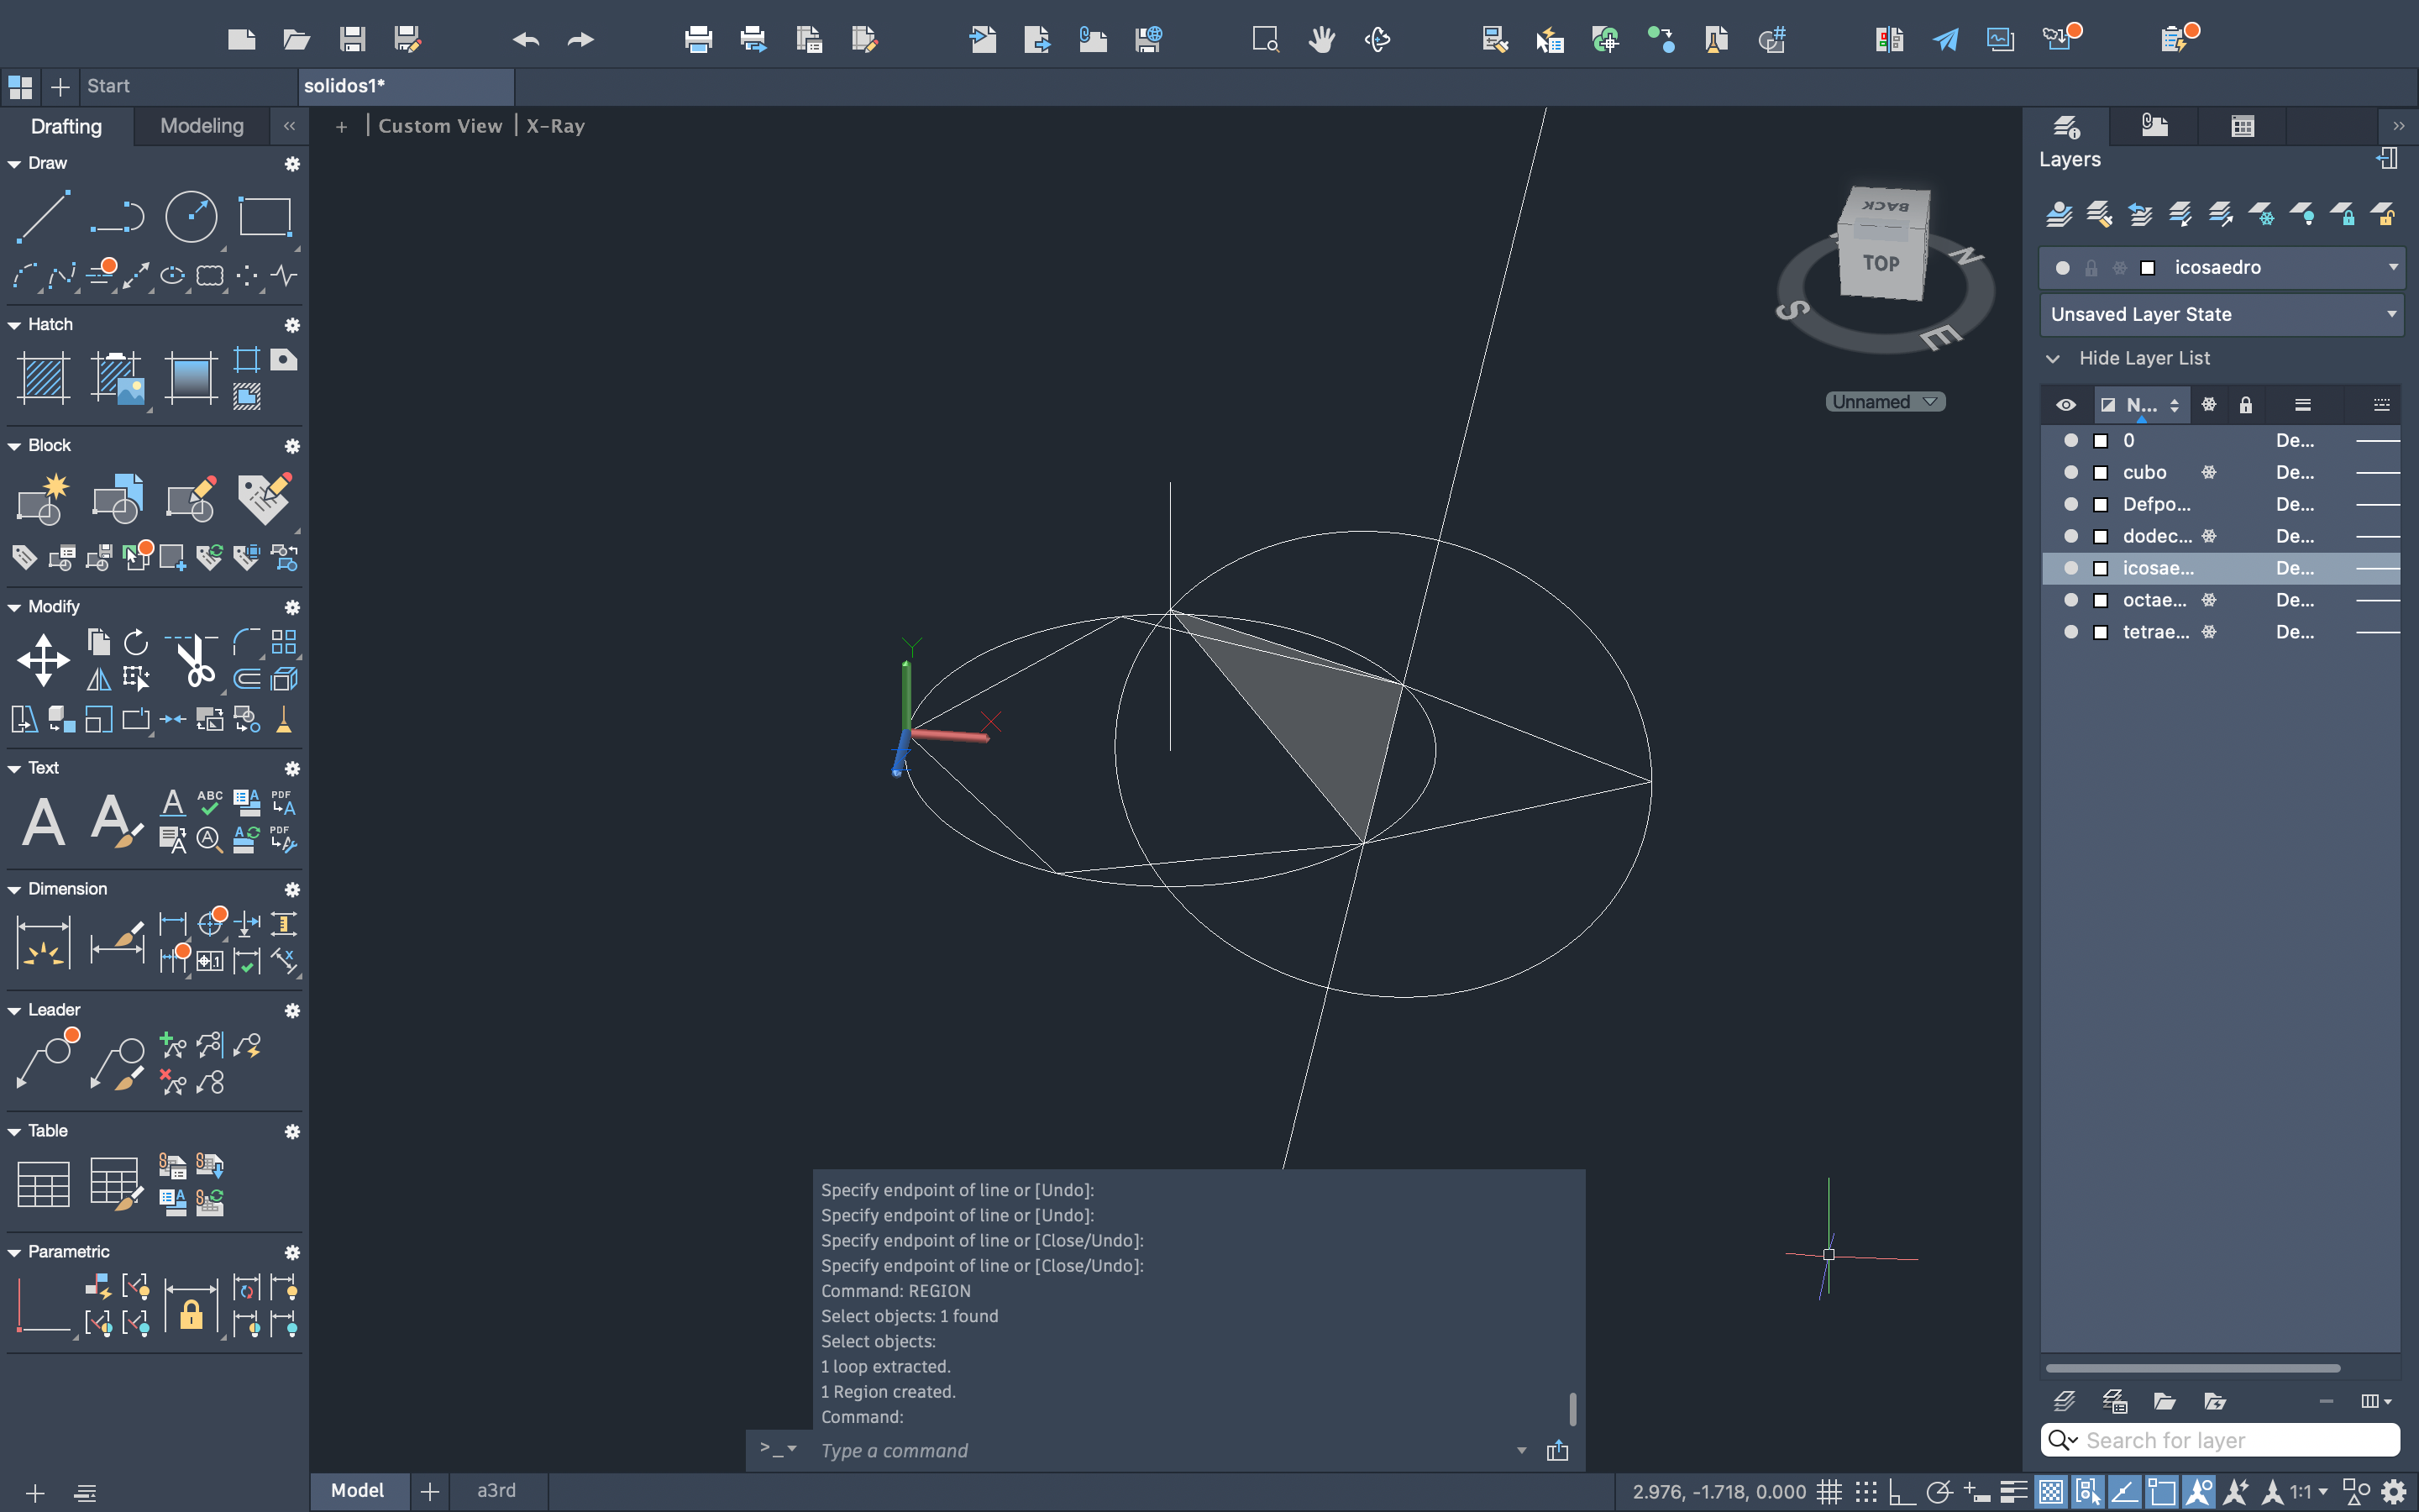This screenshot has height=1512, width=2419.
Task: Click the Unnamed UCS button below ViewCube
Action: point(1883,402)
